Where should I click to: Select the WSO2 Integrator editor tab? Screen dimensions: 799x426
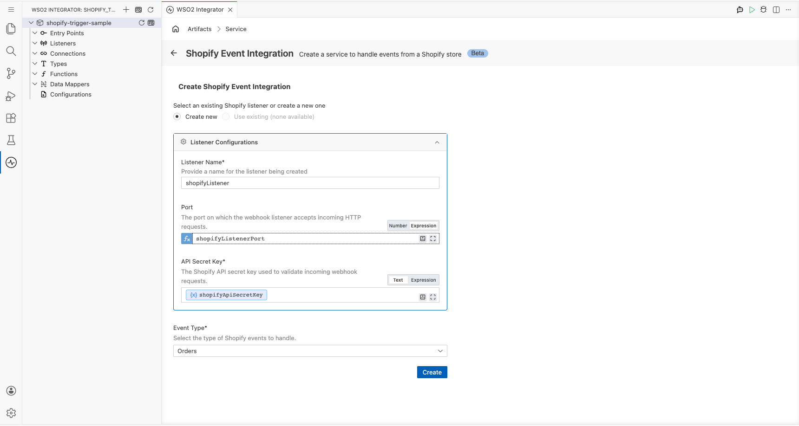(x=200, y=9)
